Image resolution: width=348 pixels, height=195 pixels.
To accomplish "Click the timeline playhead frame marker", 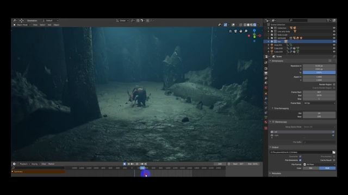I will 142,168.
